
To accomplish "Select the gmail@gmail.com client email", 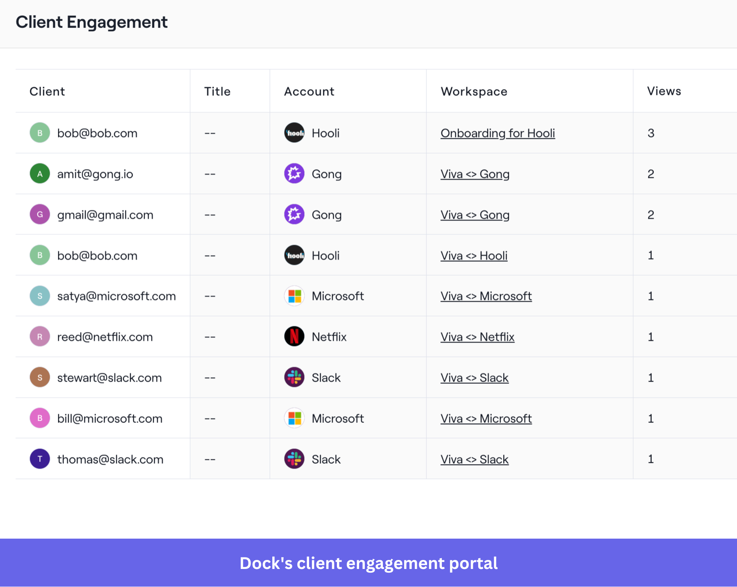I will tap(105, 215).
